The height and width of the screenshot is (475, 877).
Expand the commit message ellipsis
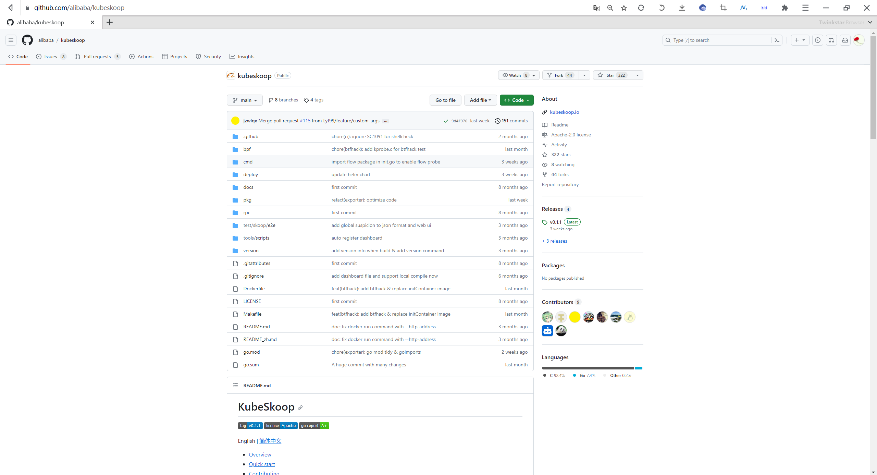click(386, 121)
